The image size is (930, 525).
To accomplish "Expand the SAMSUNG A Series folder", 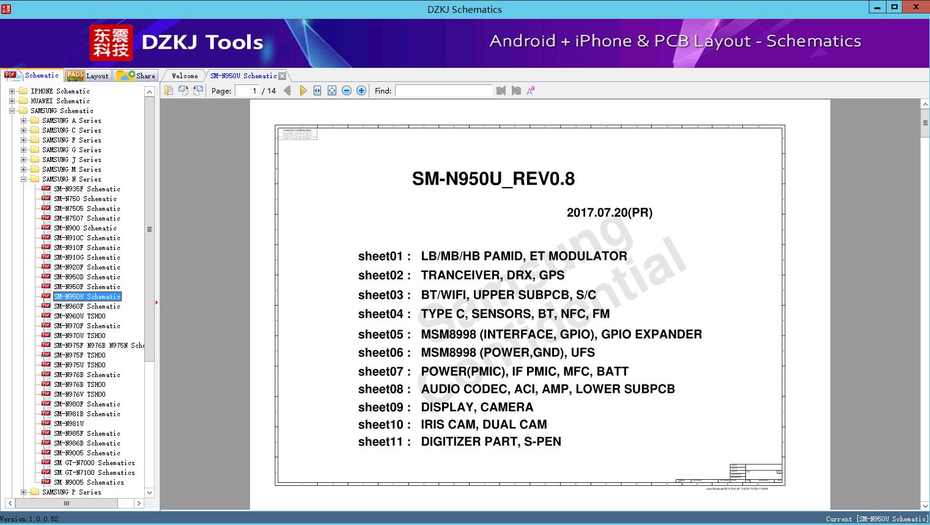I will coord(23,120).
